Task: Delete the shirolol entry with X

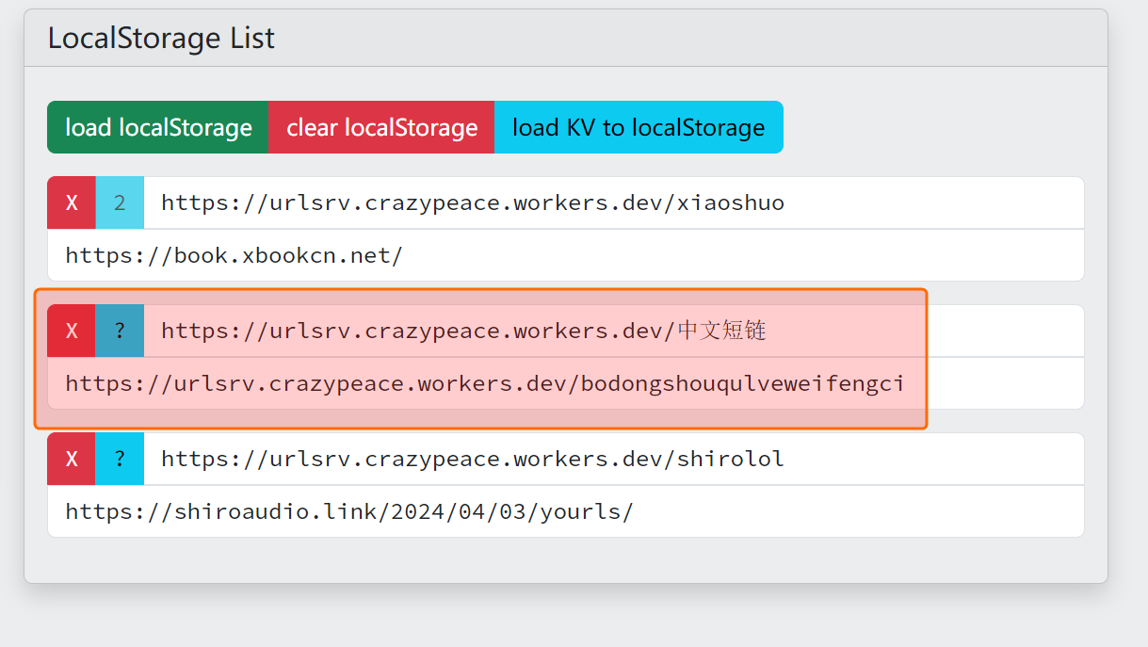Action: 72,459
